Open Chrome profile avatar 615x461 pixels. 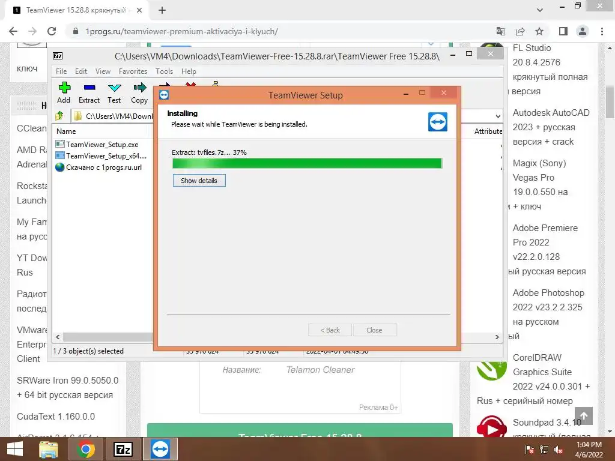tap(583, 31)
